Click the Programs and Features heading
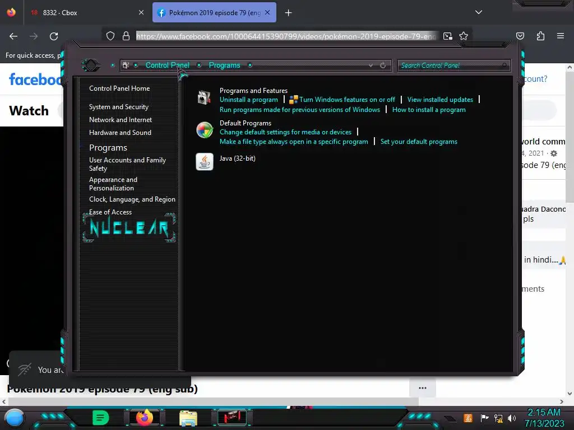Viewport: 574px width, 430px height. coord(253,90)
